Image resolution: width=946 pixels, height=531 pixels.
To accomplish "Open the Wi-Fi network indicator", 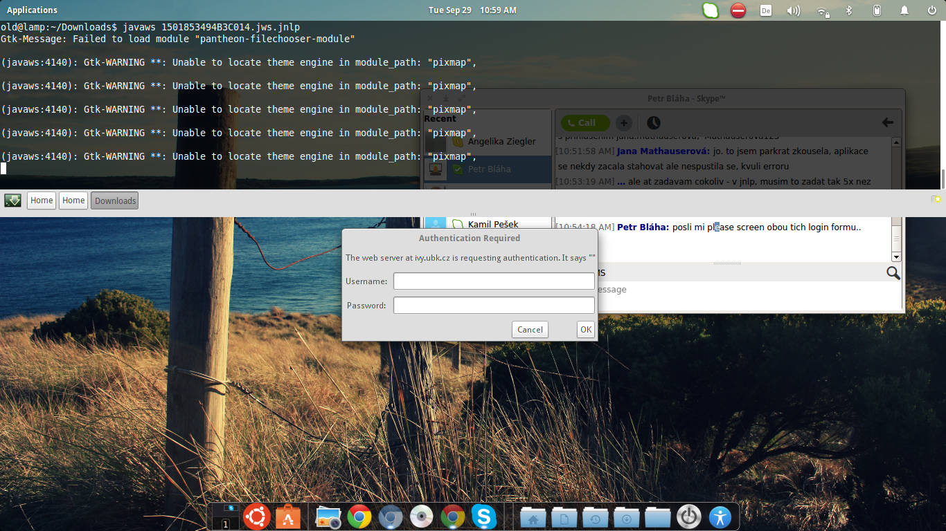I will (823, 10).
